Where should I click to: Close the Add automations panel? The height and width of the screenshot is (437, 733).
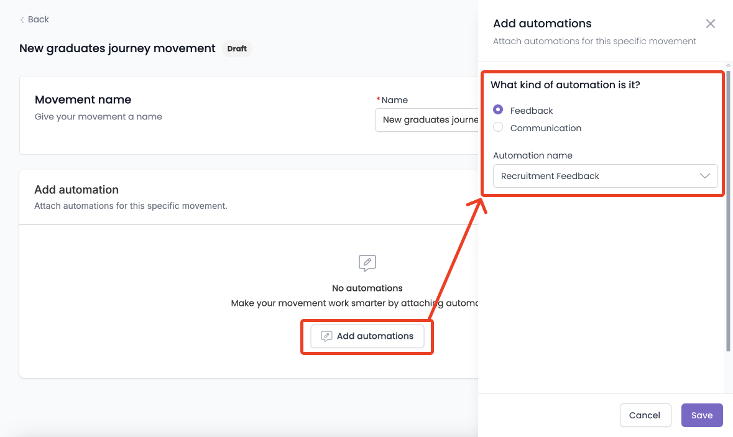pyautogui.click(x=710, y=24)
